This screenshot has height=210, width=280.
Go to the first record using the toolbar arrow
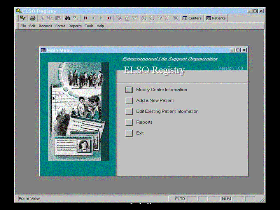(x=86, y=18)
